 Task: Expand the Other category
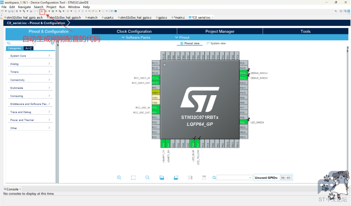[x=30, y=128]
